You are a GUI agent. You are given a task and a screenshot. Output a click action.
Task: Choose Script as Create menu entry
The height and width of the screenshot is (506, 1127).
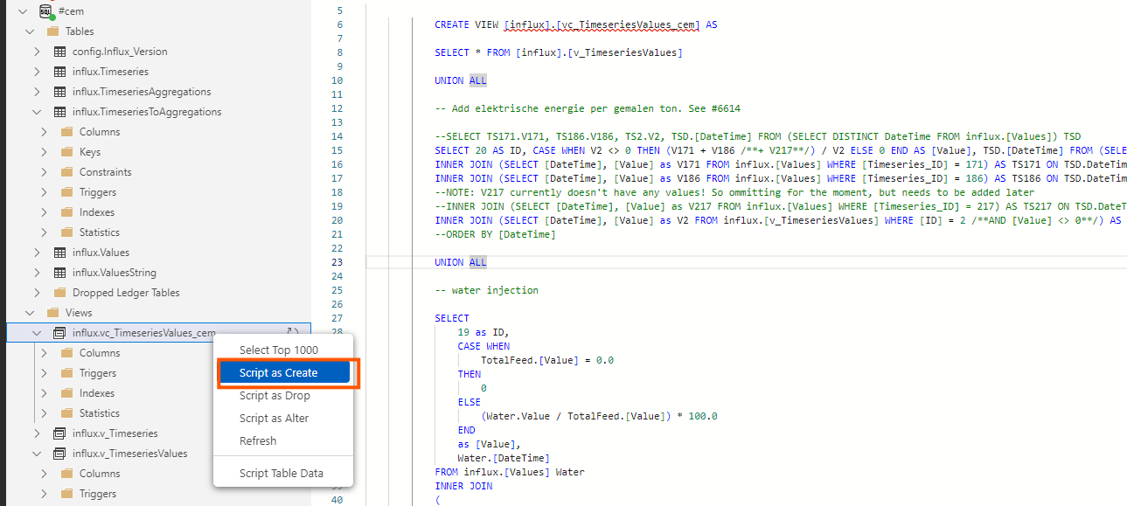click(283, 373)
